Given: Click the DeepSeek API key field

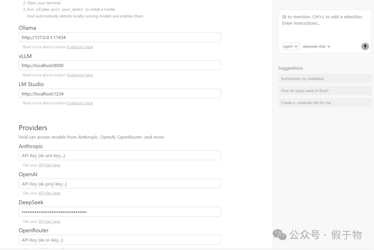Looking at the screenshot, I should pos(120,212).
